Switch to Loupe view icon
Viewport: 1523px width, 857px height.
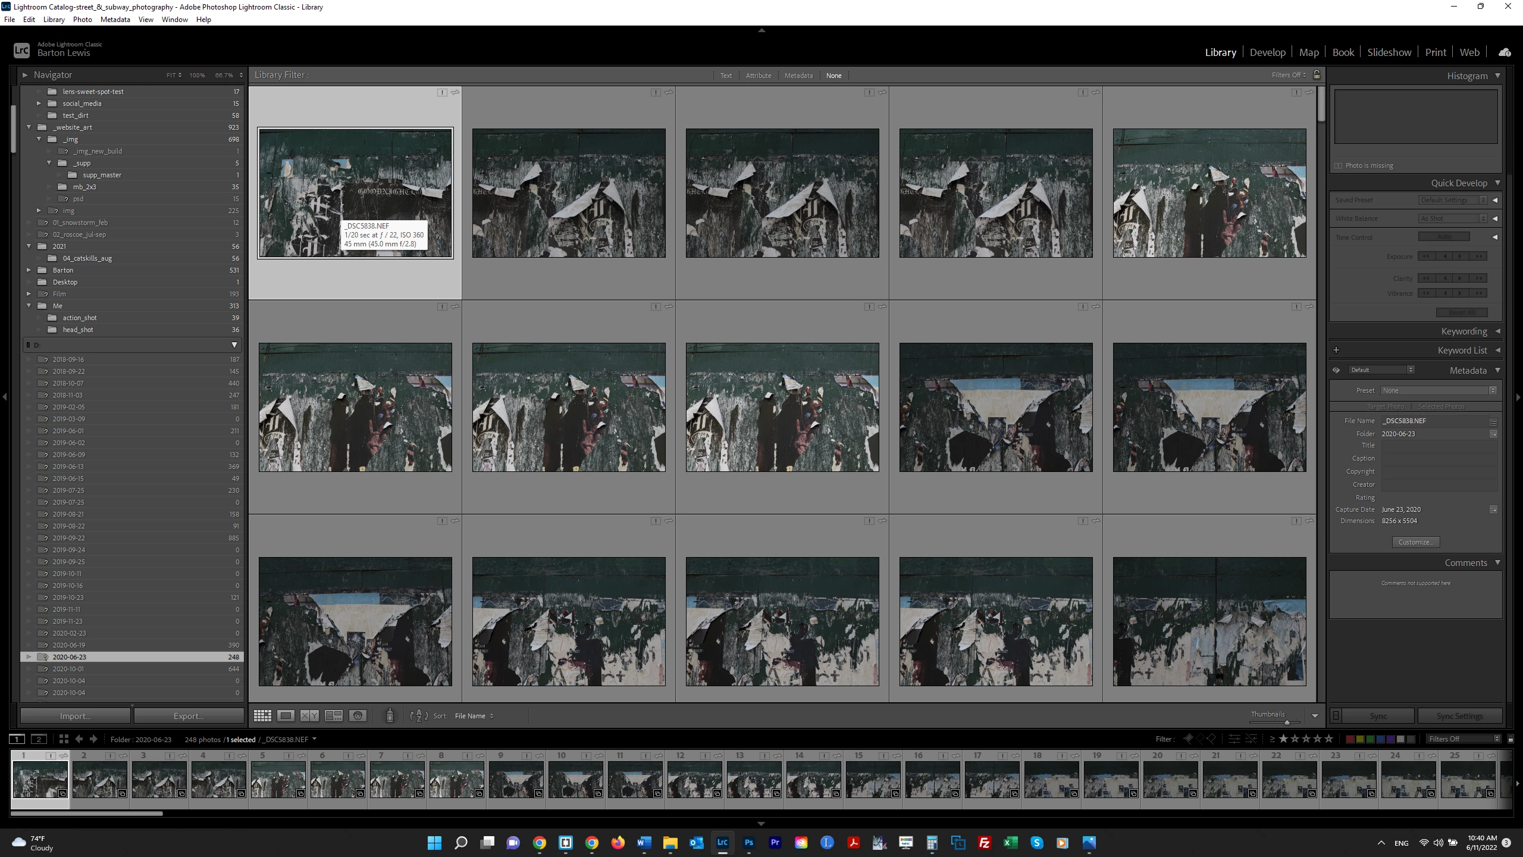pyautogui.click(x=286, y=716)
